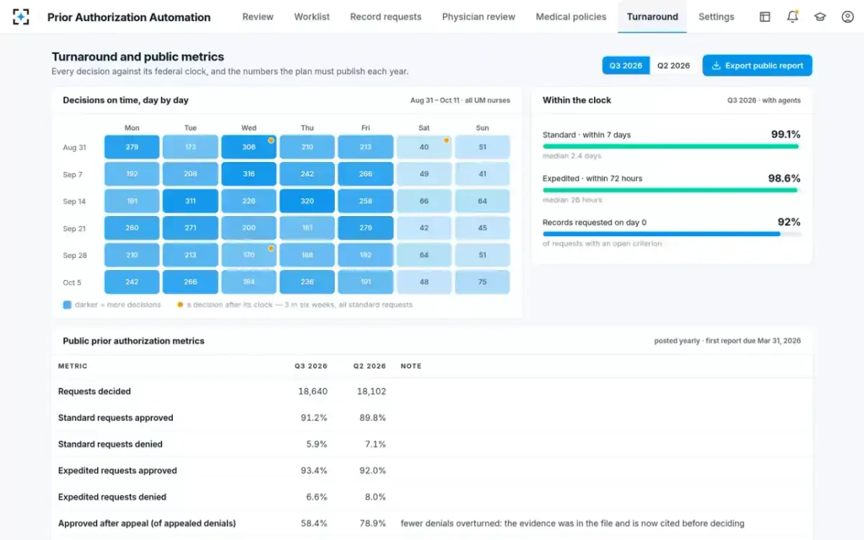Screen dimensions: 864x540
Task: Open the graduation cap help icon
Action: [820, 17]
